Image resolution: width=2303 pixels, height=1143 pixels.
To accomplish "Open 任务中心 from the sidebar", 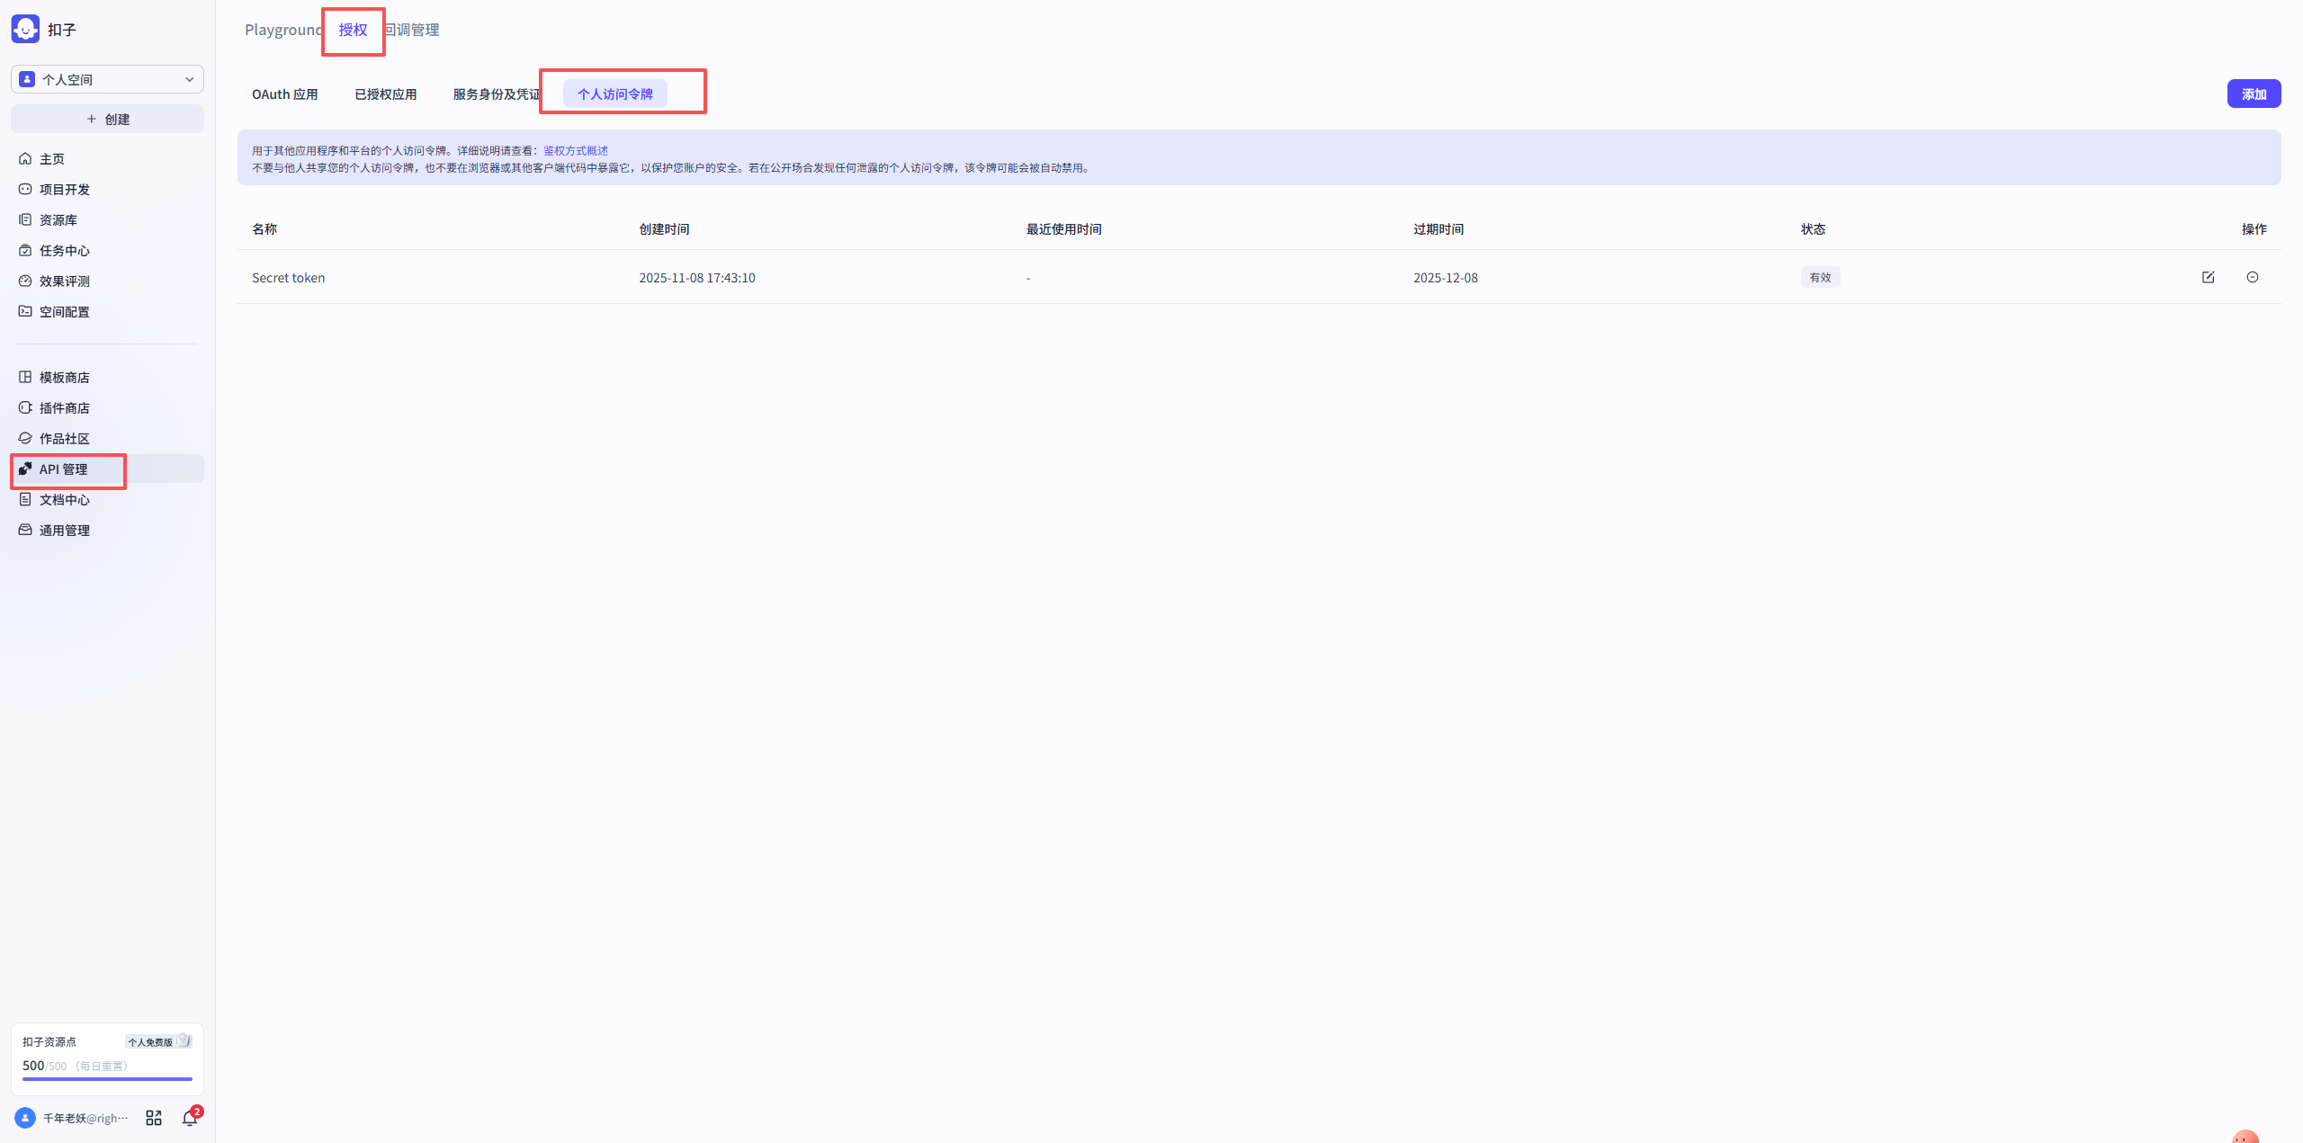I will coord(64,251).
